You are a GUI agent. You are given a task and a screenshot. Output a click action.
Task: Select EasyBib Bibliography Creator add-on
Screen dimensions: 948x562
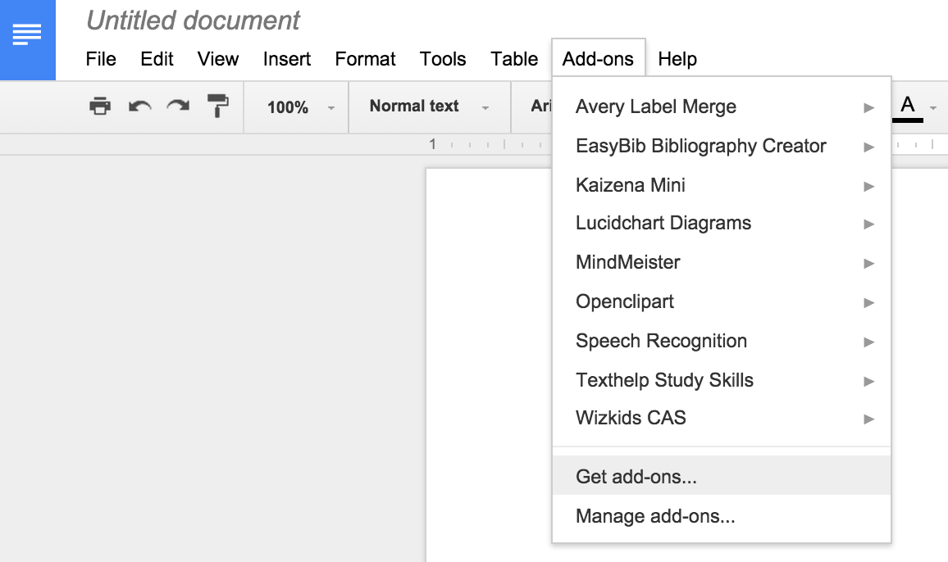[722, 147]
